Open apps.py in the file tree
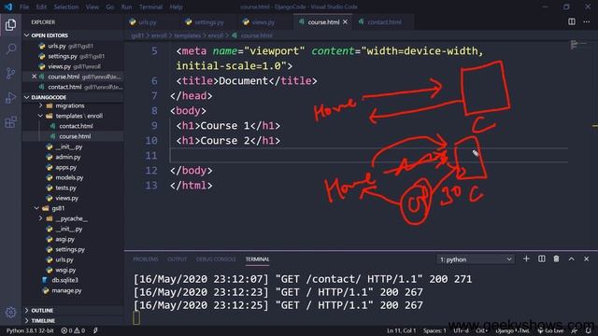Image resolution: width=598 pixels, height=336 pixels. (x=65, y=167)
